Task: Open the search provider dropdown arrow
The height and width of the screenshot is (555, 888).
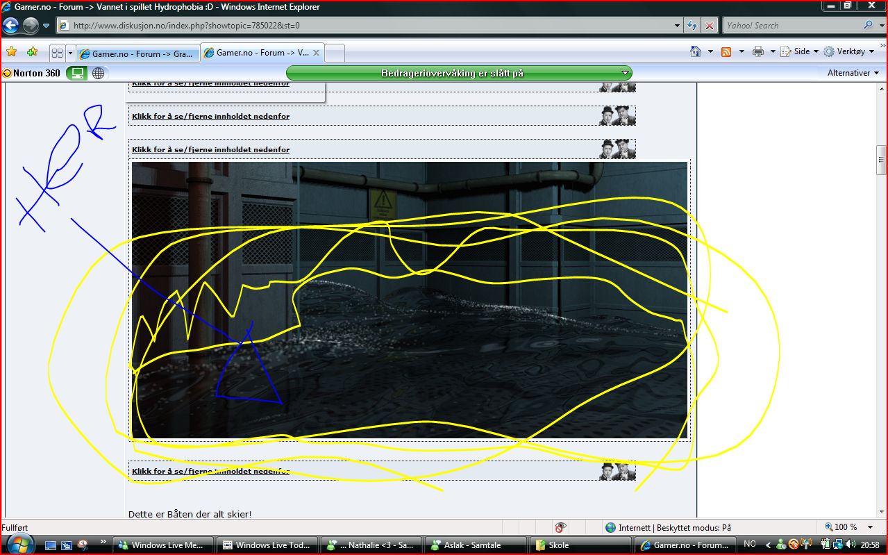Action: 881,26
